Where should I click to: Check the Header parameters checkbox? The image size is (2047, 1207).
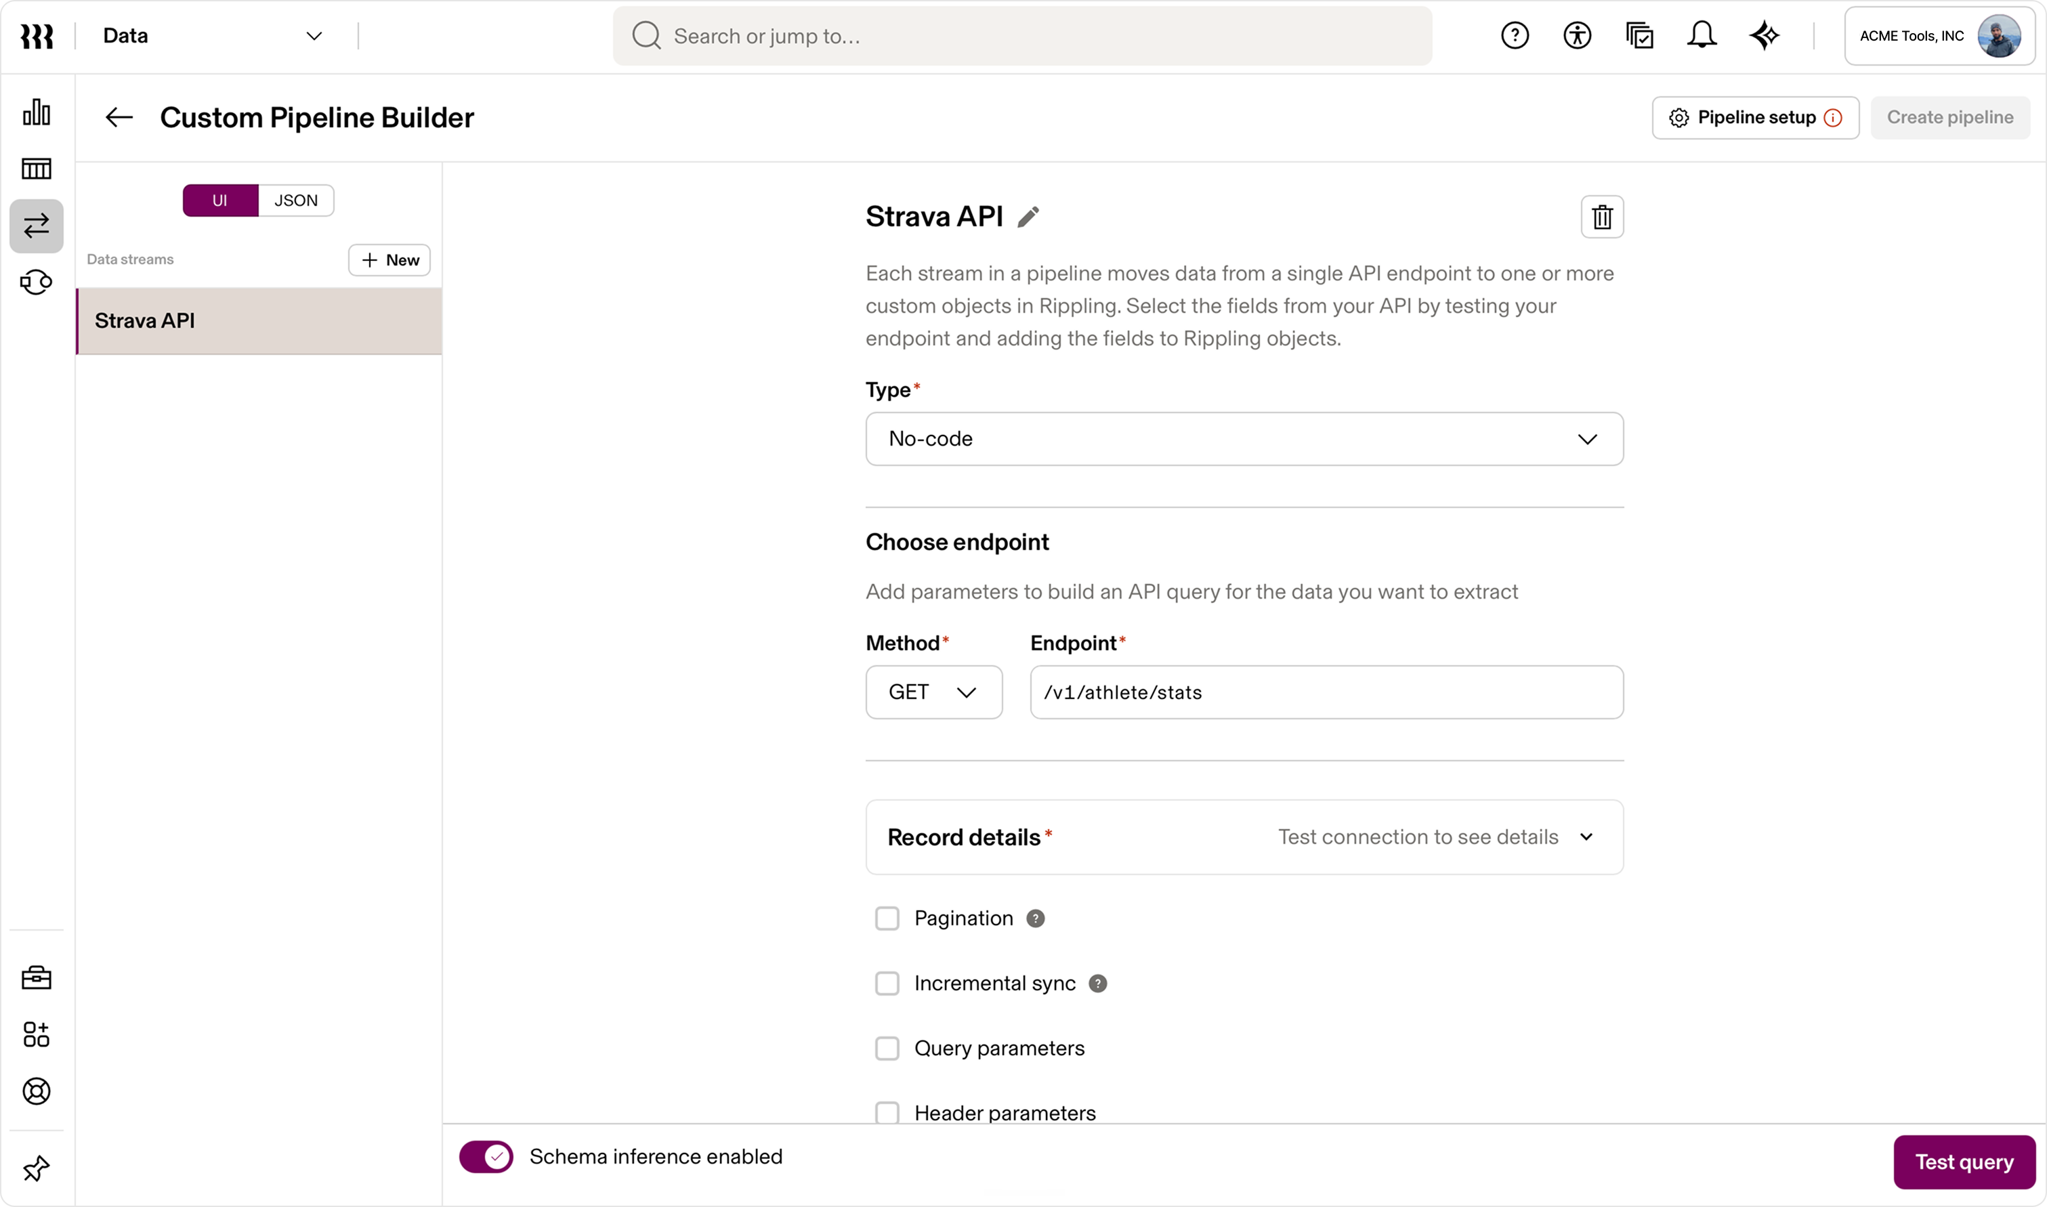point(887,1113)
